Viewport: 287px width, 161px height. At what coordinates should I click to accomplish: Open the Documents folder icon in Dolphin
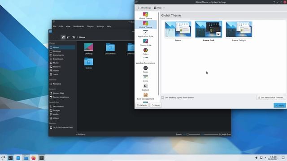(110, 49)
